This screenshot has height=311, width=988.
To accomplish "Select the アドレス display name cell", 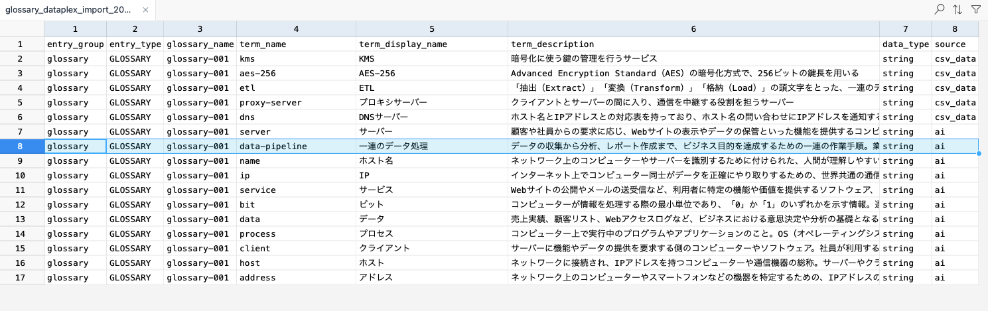I will click(x=432, y=278).
